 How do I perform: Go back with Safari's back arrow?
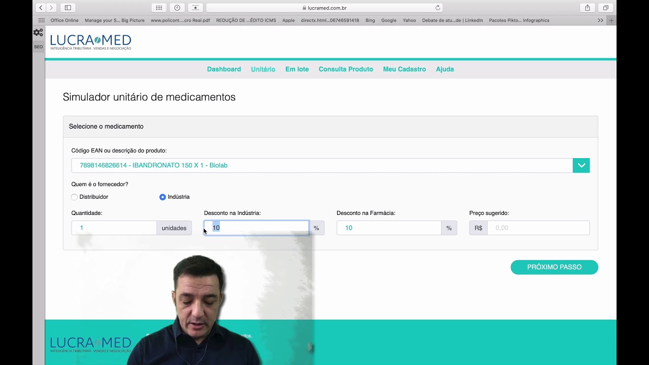(x=41, y=8)
